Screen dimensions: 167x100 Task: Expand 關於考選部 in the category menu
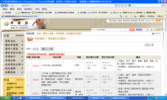pyautogui.click(x=22, y=45)
